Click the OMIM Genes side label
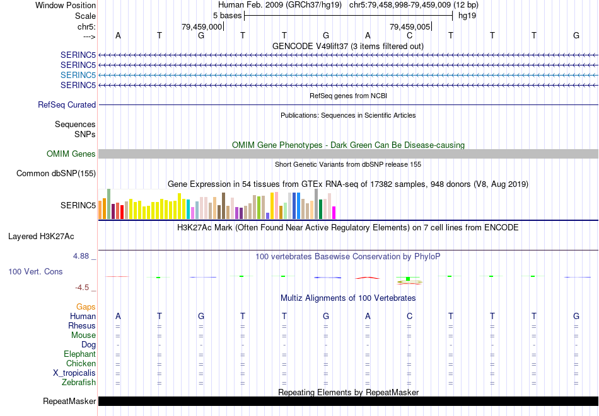599x416 pixels. 71,154
